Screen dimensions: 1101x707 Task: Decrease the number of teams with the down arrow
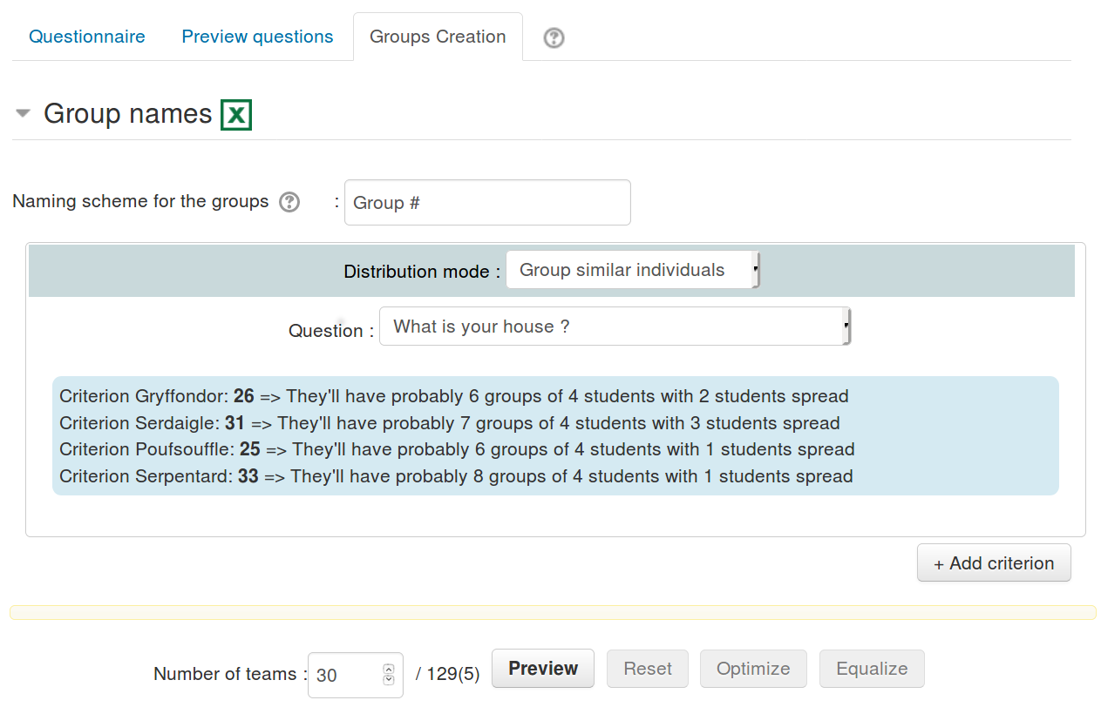pos(389,680)
